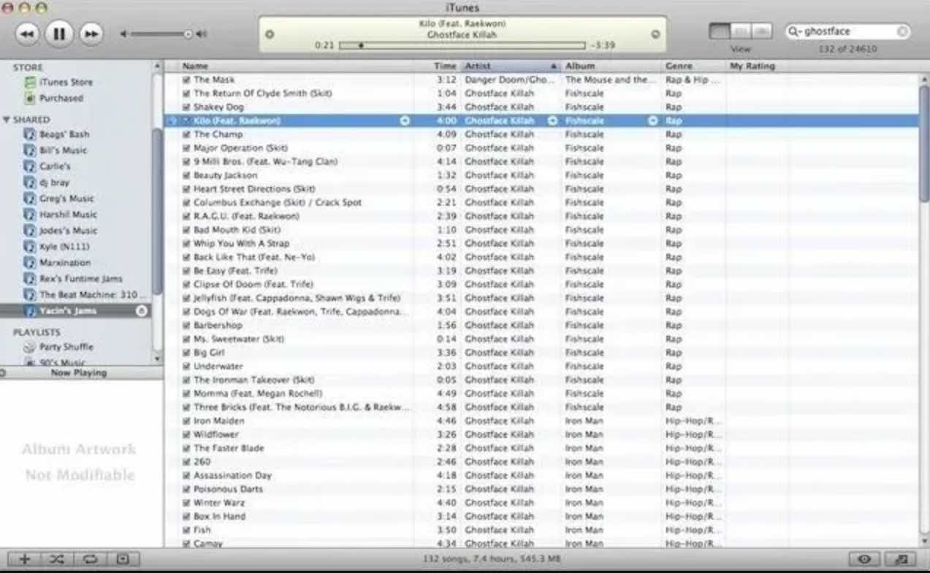930x573 pixels.
Task: Click the arrow next to Fishscale in the selected row
Action: tap(653, 121)
